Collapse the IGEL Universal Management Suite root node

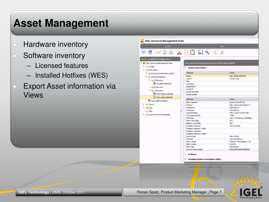pos(141,63)
